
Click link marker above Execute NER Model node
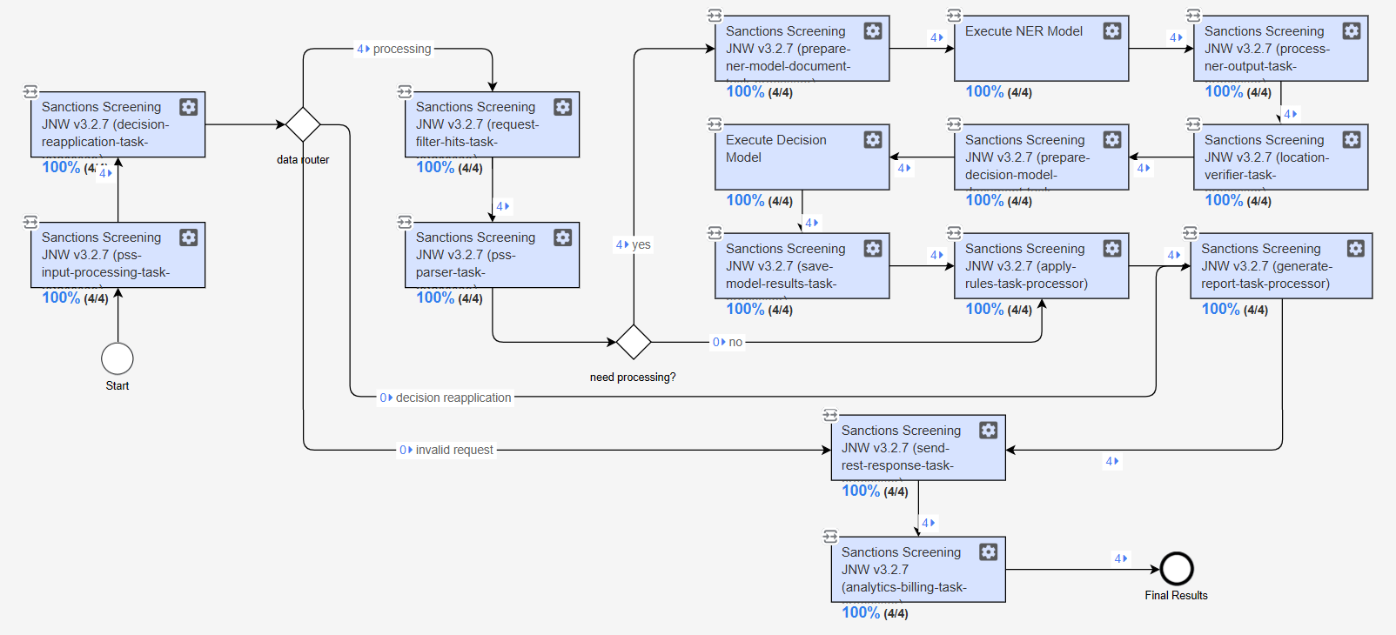954,16
